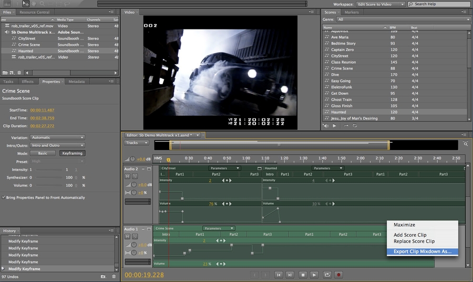Switch to the Markers tab

pos(352,12)
